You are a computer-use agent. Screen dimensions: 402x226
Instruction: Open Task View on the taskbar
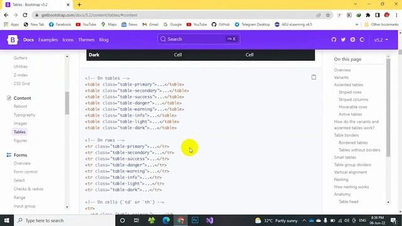pos(136,220)
